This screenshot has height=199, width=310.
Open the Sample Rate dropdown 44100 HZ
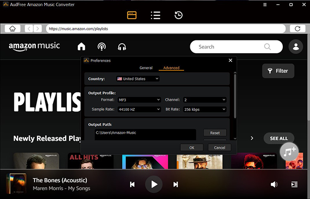coord(139,109)
